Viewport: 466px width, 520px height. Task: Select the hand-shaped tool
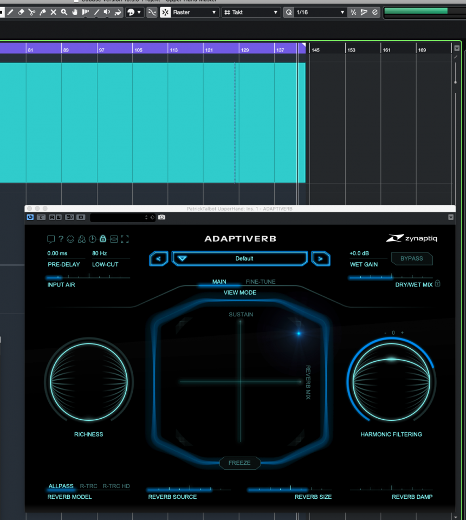[75, 12]
